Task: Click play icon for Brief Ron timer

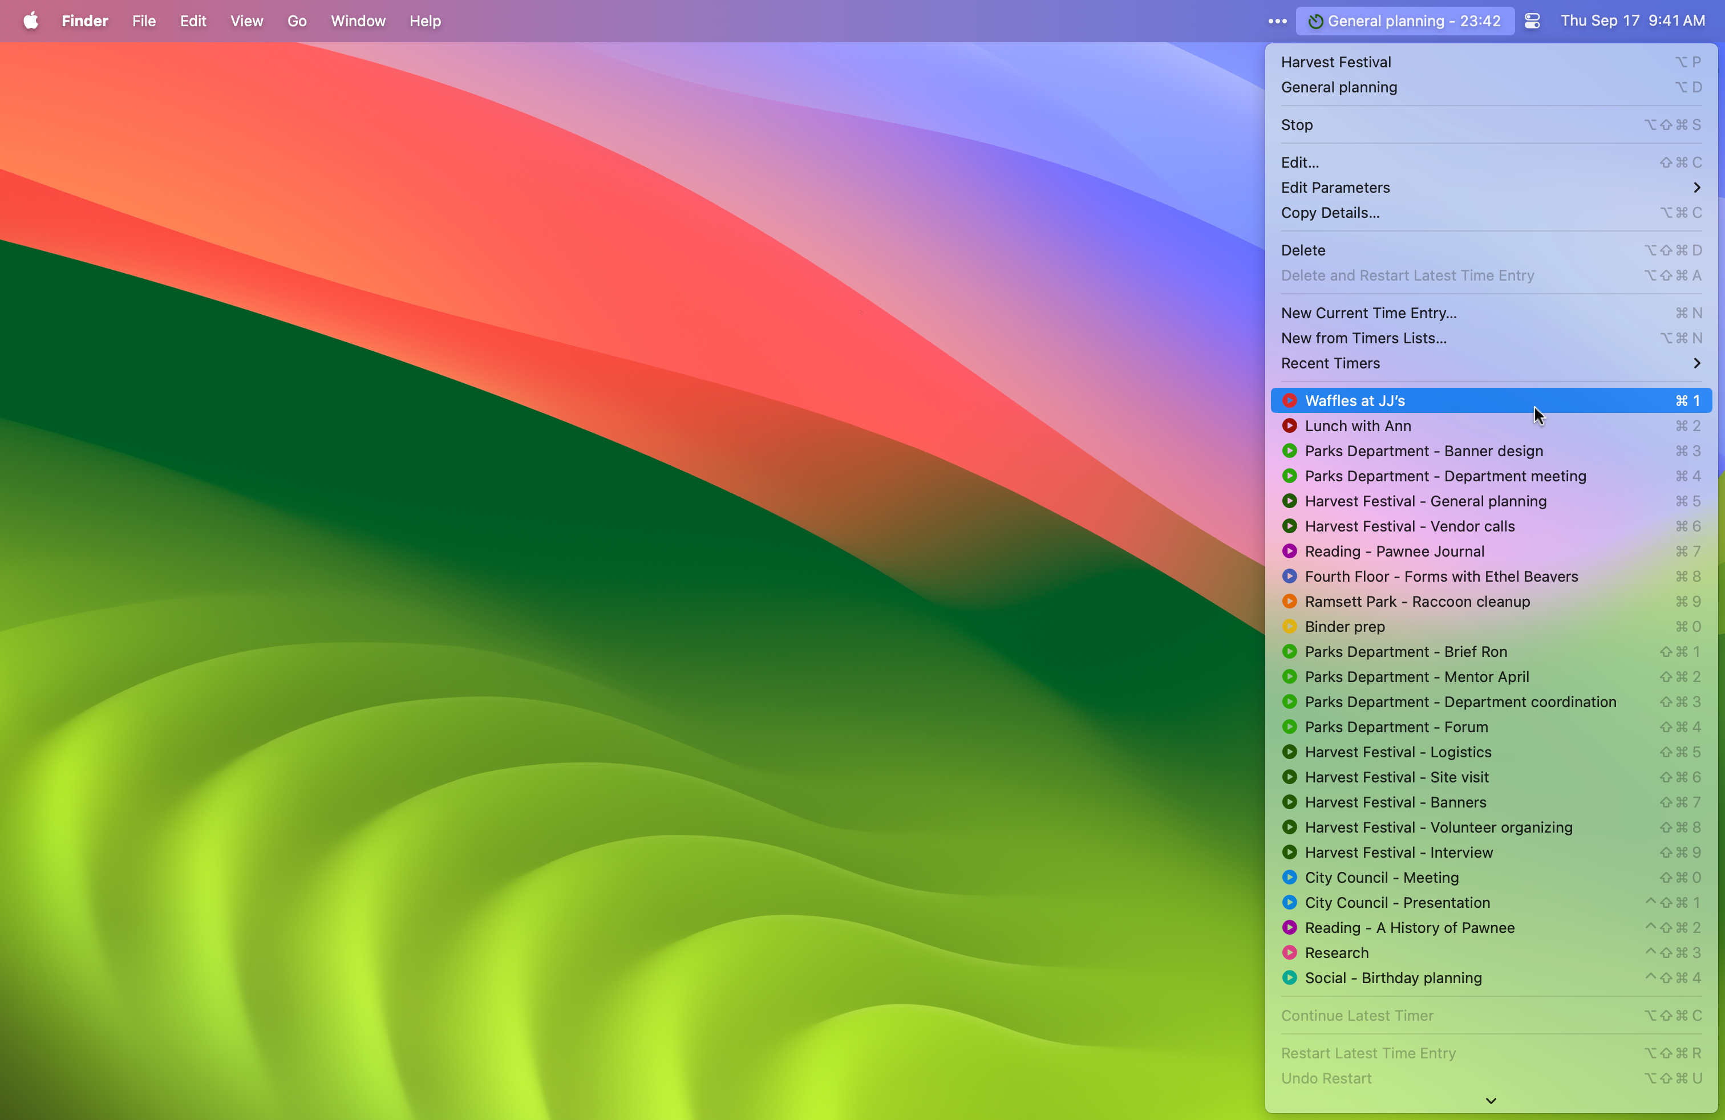Action: click(1289, 651)
